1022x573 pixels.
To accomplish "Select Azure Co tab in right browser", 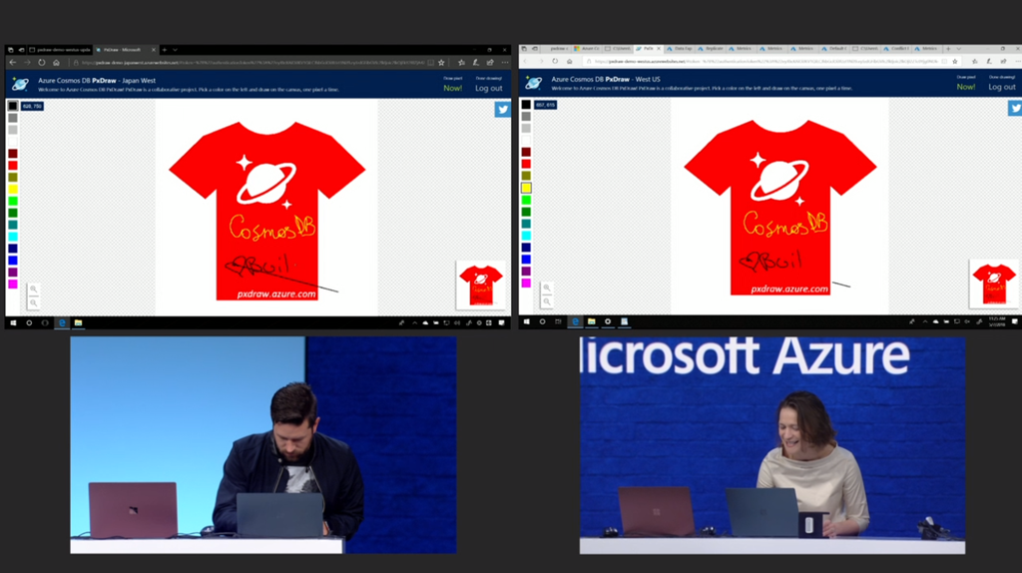I will (x=587, y=48).
